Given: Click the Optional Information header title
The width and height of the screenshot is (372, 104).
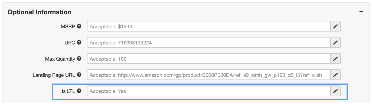Looking at the screenshot, I should tap(40, 12).
